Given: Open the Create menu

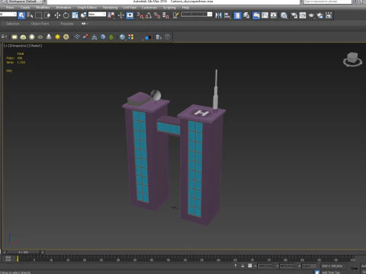Looking at the screenshot, I should (x=25, y=8).
